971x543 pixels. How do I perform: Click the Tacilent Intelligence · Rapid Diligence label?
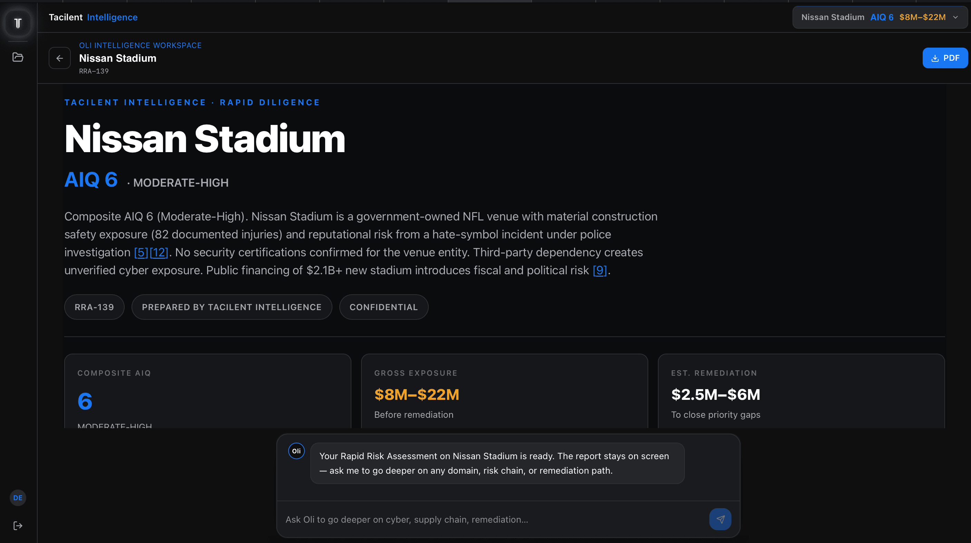pyautogui.click(x=192, y=102)
